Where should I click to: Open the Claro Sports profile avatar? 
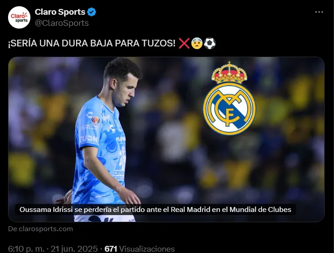tap(19, 17)
